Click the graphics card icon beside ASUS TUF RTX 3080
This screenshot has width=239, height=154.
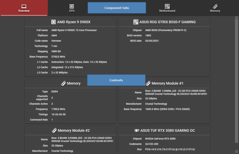(137, 130)
